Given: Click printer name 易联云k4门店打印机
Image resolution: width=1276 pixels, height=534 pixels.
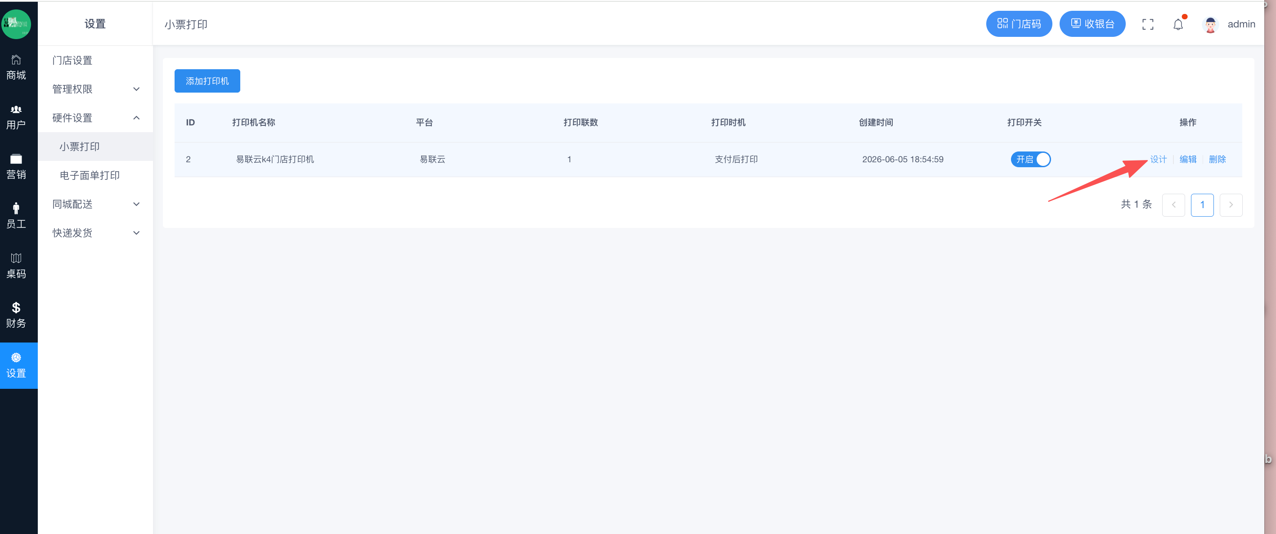Looking at the screenshot, I should tap(274, 160).
